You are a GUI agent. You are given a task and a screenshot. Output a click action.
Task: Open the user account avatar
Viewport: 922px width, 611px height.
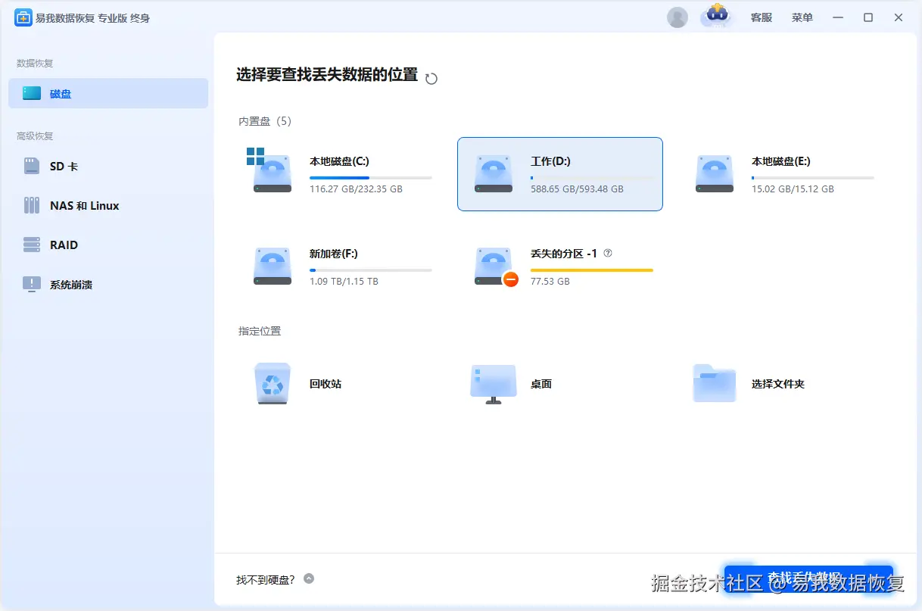677,17
